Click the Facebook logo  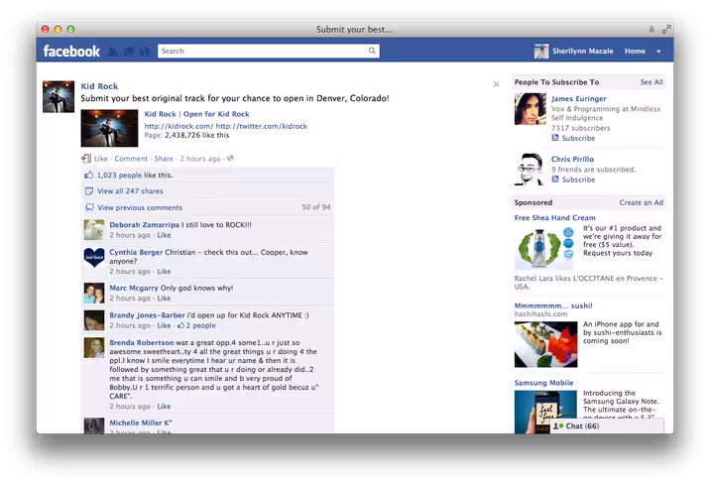[x=71, y=52]
